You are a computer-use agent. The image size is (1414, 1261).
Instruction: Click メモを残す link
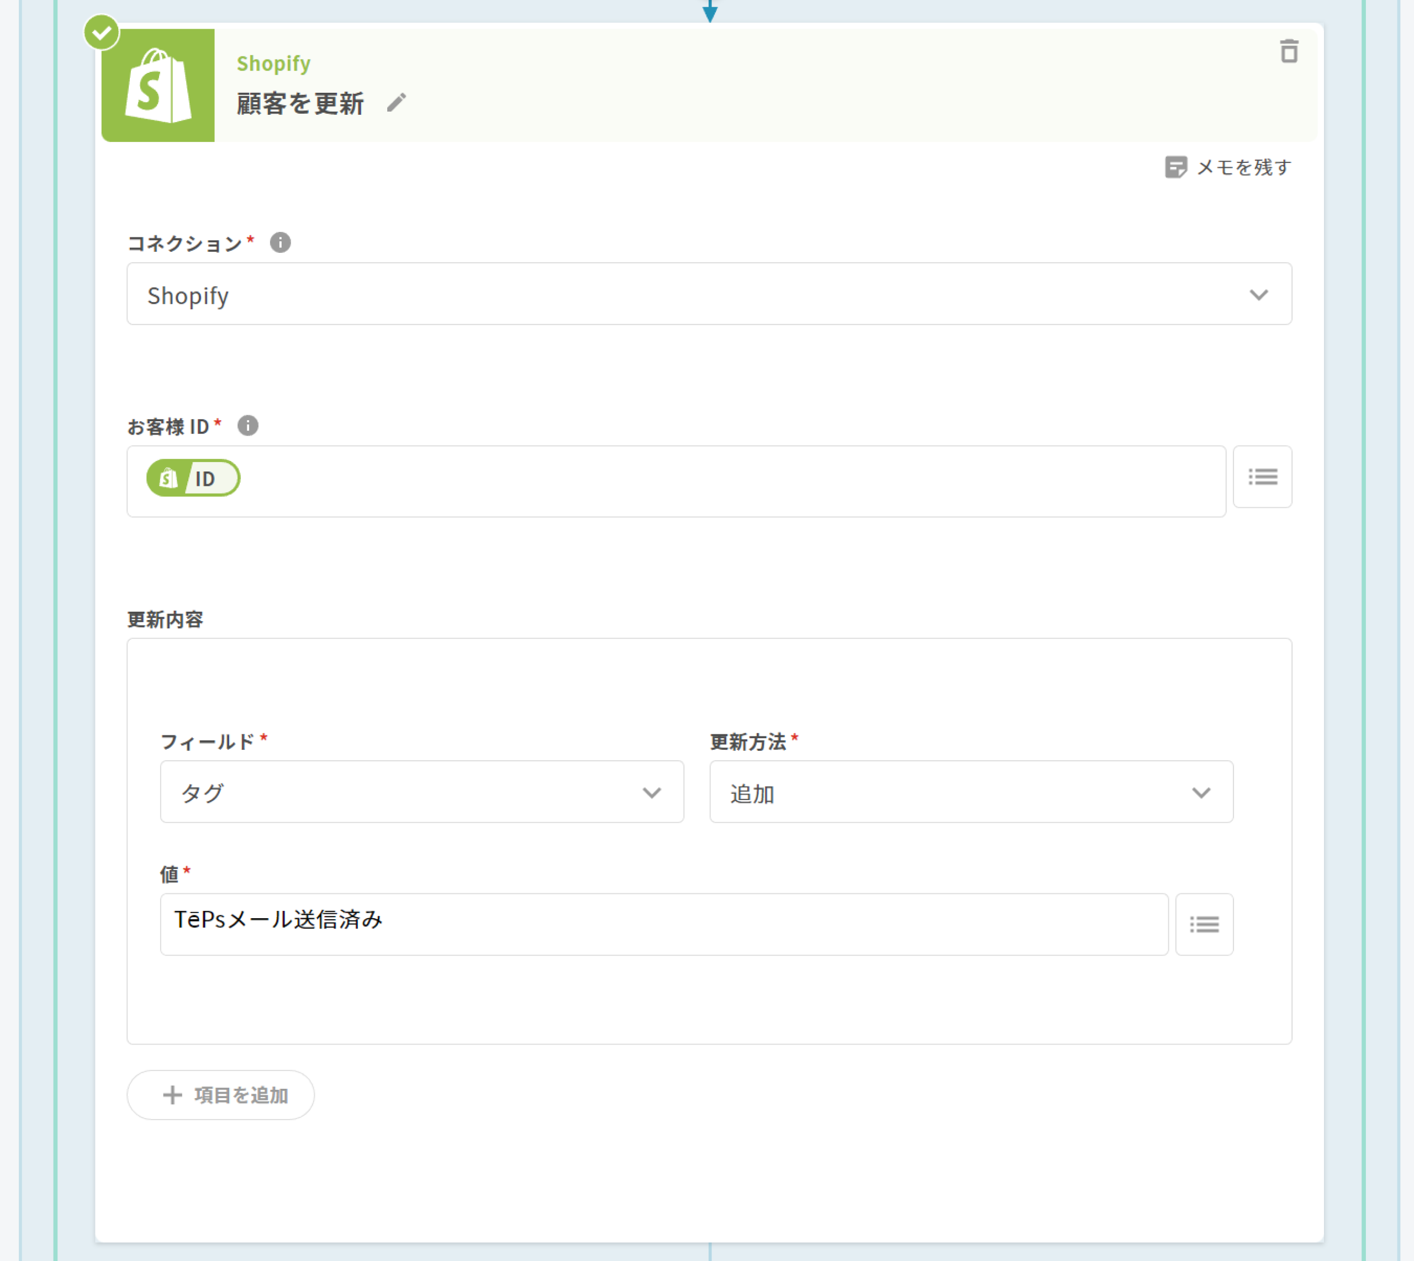[x=1243, y=167]
